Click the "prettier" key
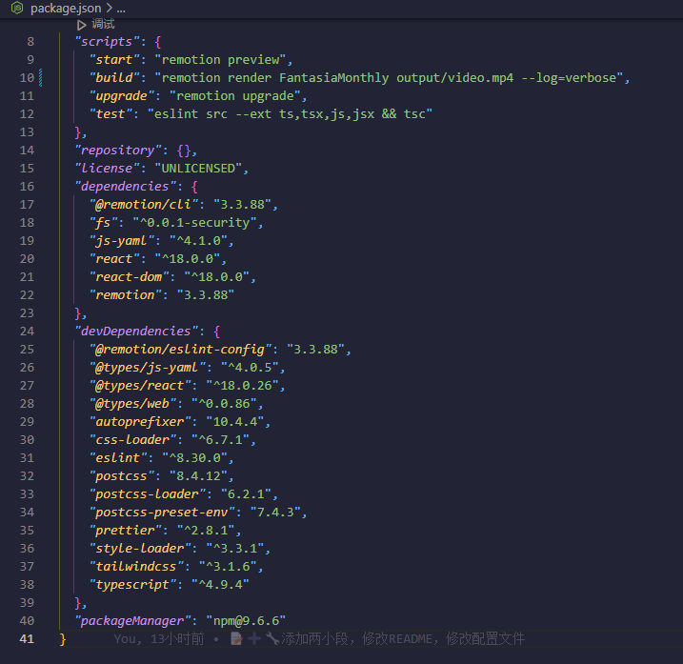 [x=125, y=531]
